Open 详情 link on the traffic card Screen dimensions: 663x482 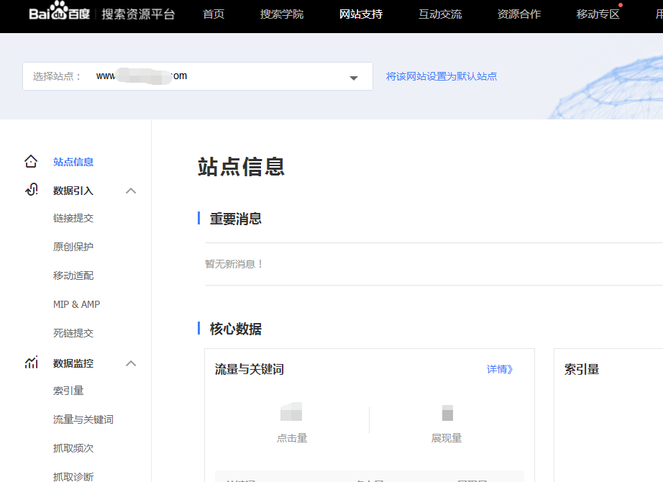pyautogui.click(x=498, y=368)
